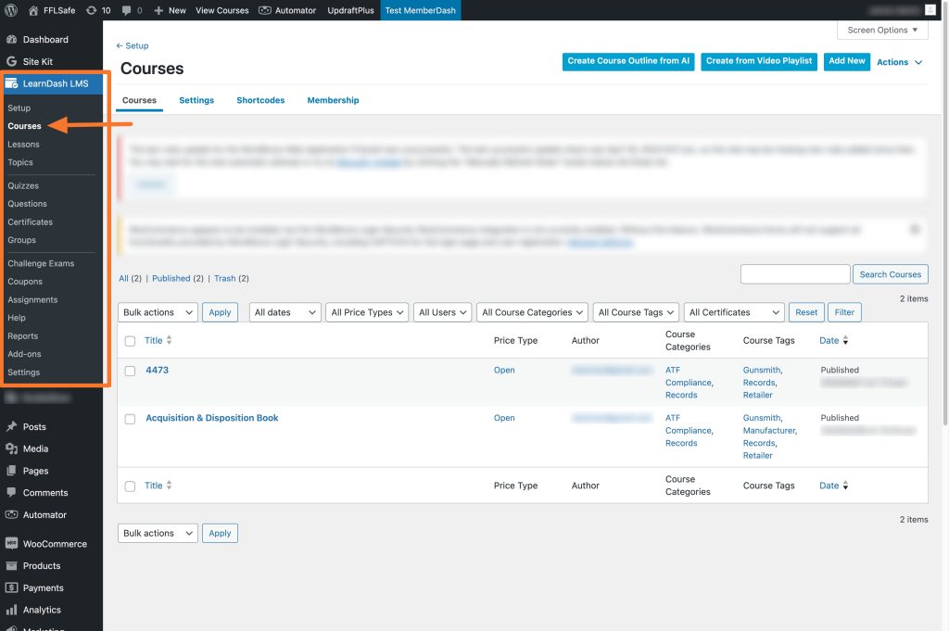Click Create from Video Playlist button

[759, 61]
